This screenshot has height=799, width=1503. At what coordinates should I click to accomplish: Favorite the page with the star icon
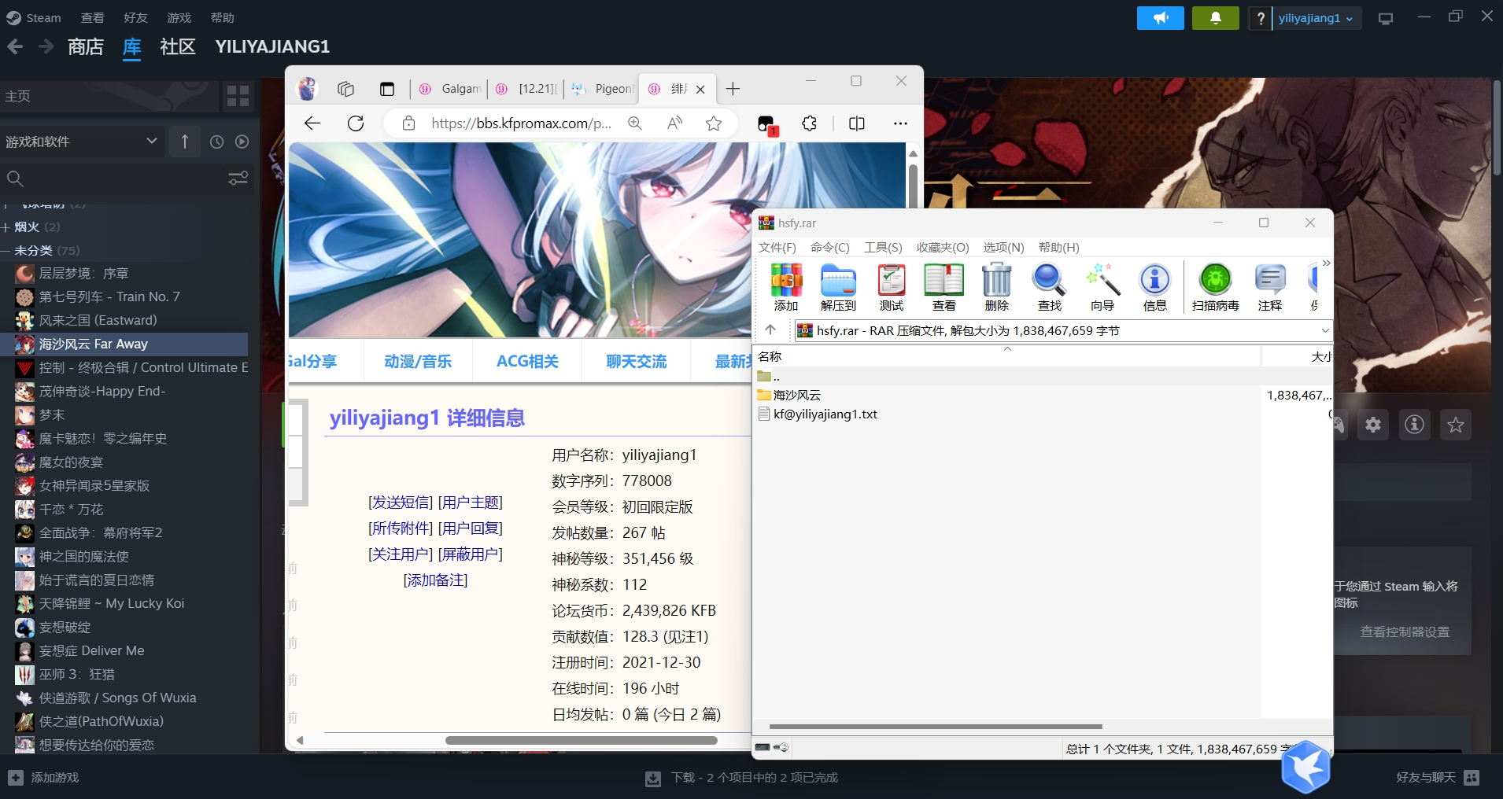pos(714,123)
